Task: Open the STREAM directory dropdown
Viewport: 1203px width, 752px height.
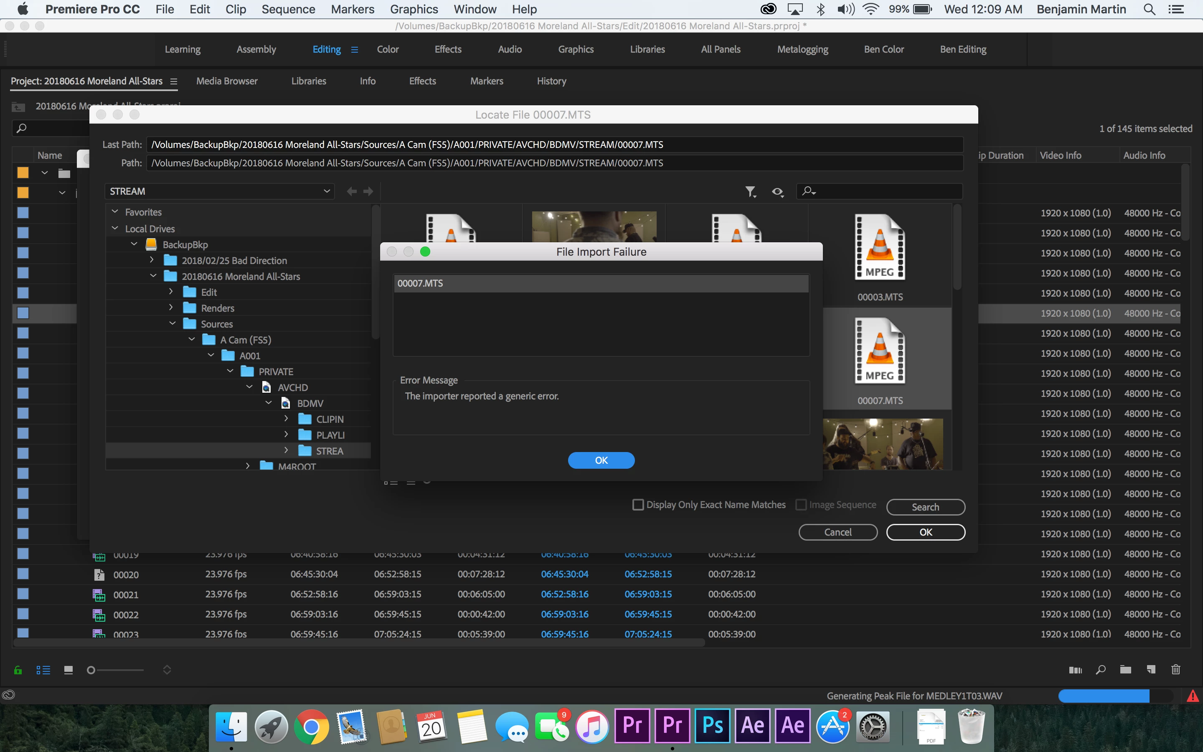Action: [327, 191]
